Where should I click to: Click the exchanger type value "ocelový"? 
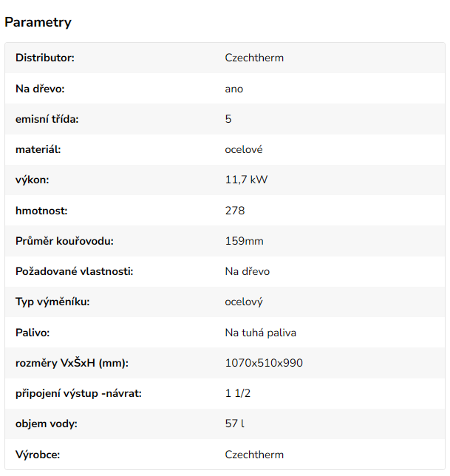pyautogui.click(x=244, y=302)
